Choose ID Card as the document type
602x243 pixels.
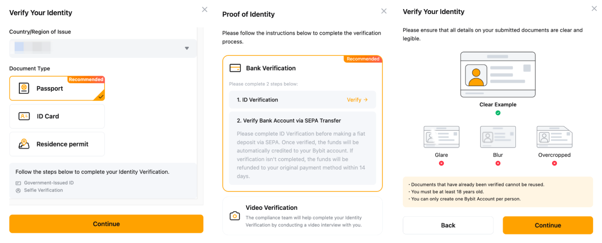pyautogui.click(x=57, y=116)
